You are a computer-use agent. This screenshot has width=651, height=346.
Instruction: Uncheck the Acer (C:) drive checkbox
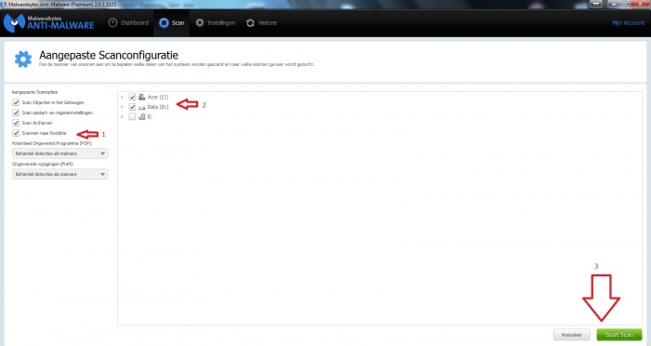[132, 97]
